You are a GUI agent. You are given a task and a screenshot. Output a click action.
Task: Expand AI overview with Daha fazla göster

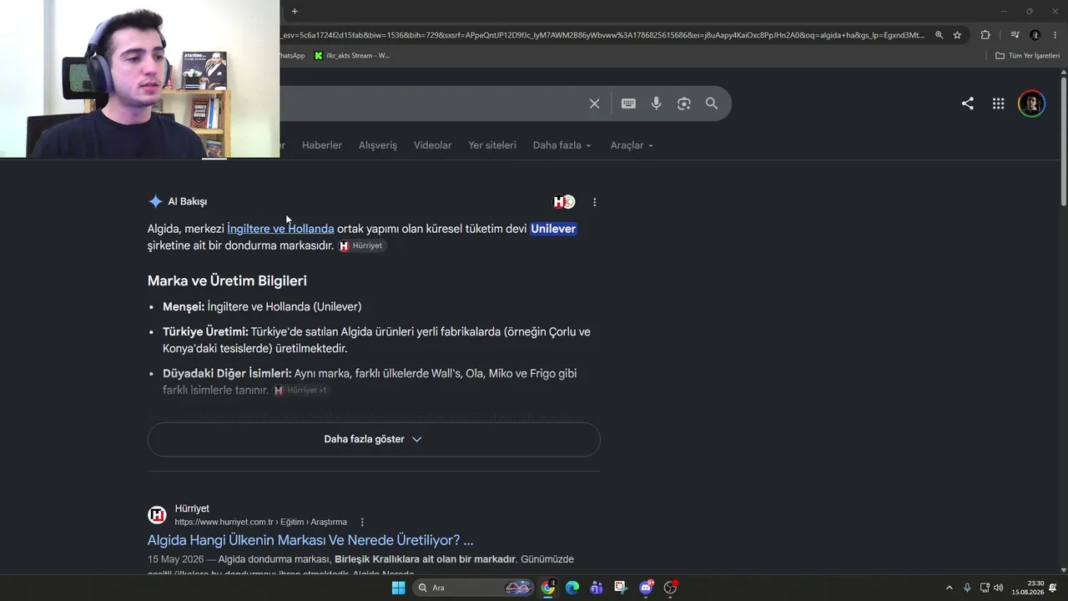pos(374,439)
